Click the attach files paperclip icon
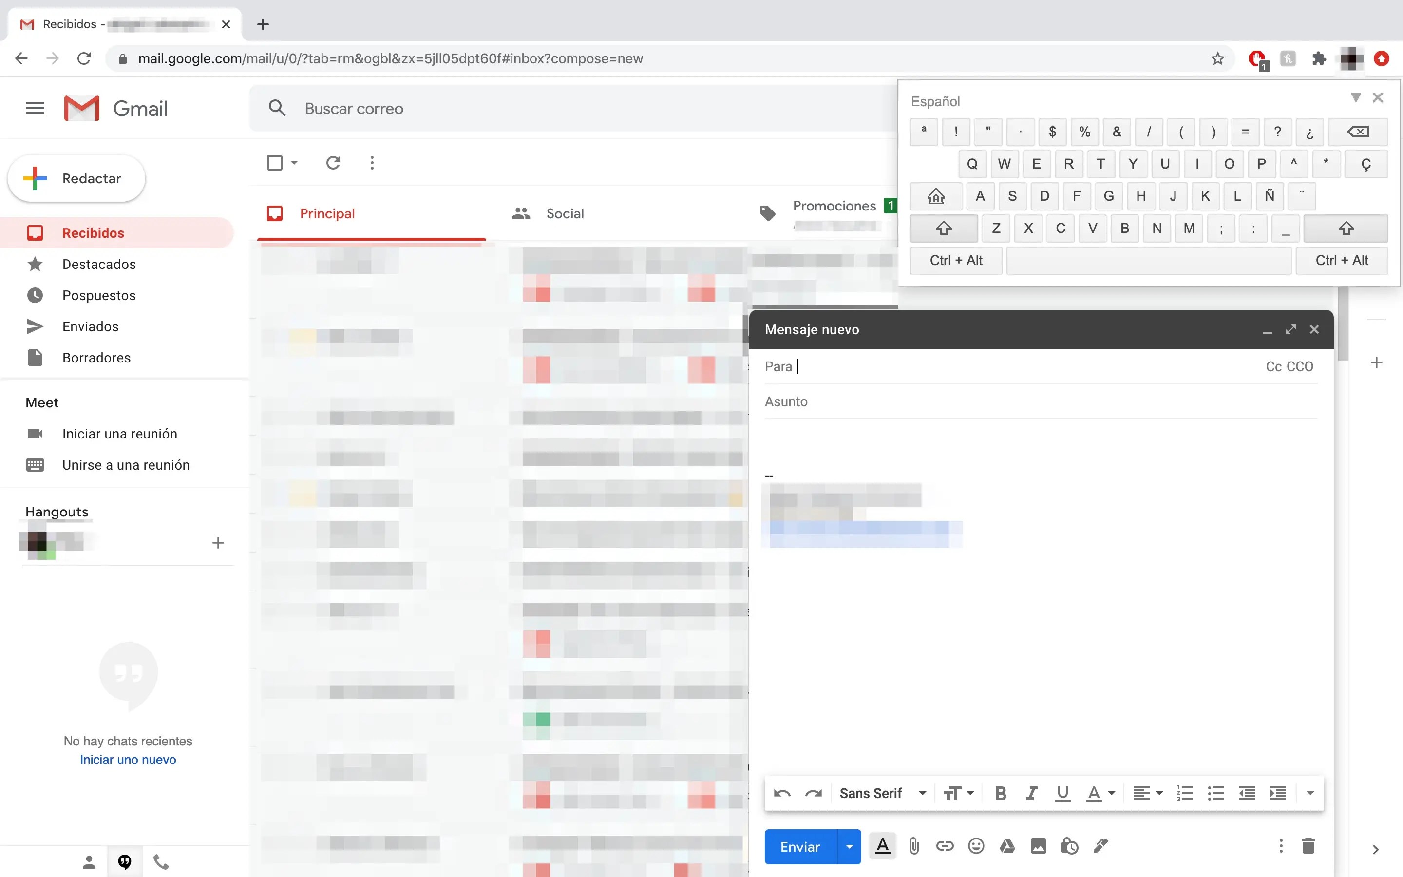 click(x=914, y=846)
